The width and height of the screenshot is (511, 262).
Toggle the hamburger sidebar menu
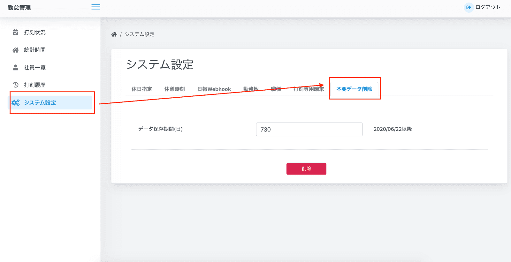point(96,7)
